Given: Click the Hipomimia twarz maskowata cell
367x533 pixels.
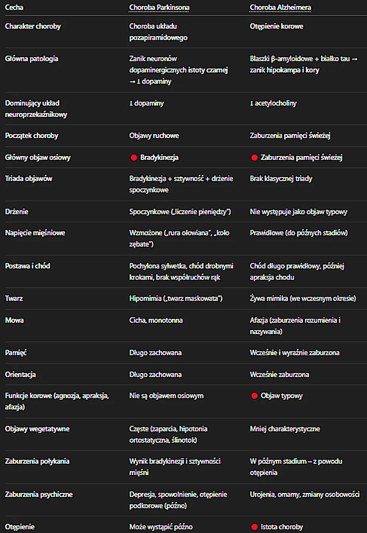Looking at the screenshot, I should click(176, 299).
